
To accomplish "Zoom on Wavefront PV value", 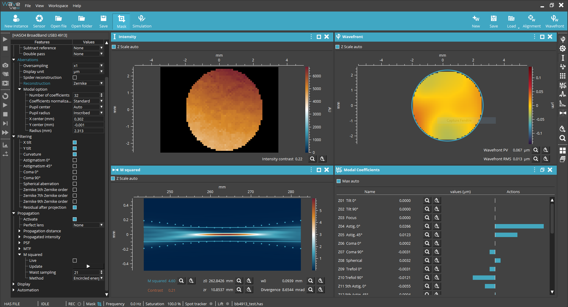I will pos(535,150).
